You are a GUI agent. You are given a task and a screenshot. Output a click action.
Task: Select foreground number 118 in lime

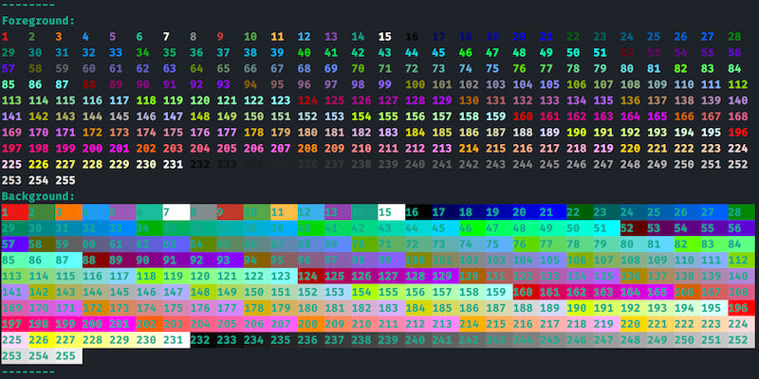tap(146, 100)
